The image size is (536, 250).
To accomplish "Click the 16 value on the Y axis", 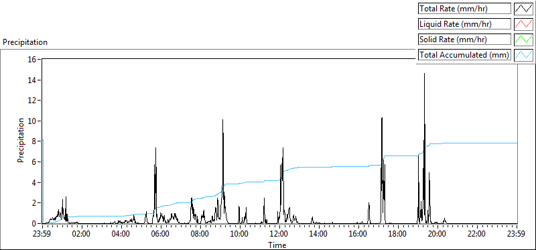I will pos(33,59).
